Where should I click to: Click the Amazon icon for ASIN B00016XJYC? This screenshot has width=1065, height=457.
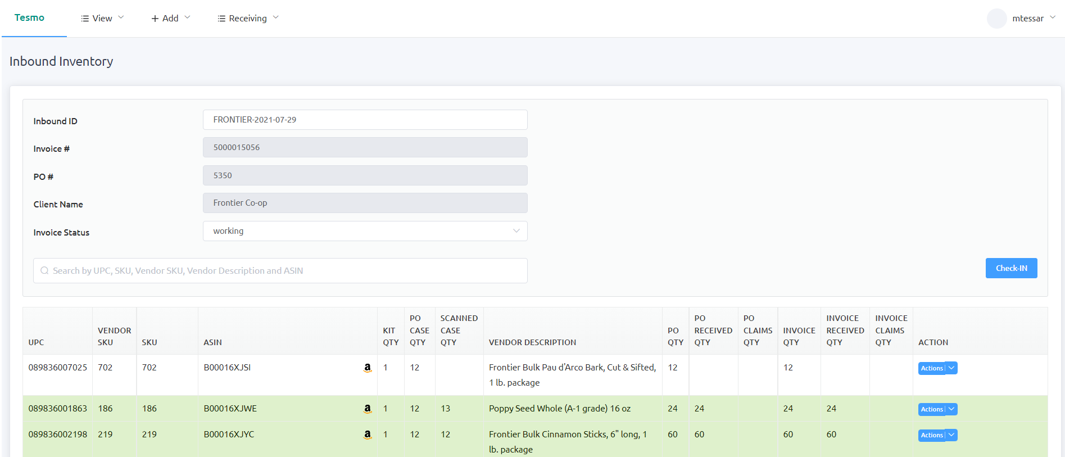(368, 435)
